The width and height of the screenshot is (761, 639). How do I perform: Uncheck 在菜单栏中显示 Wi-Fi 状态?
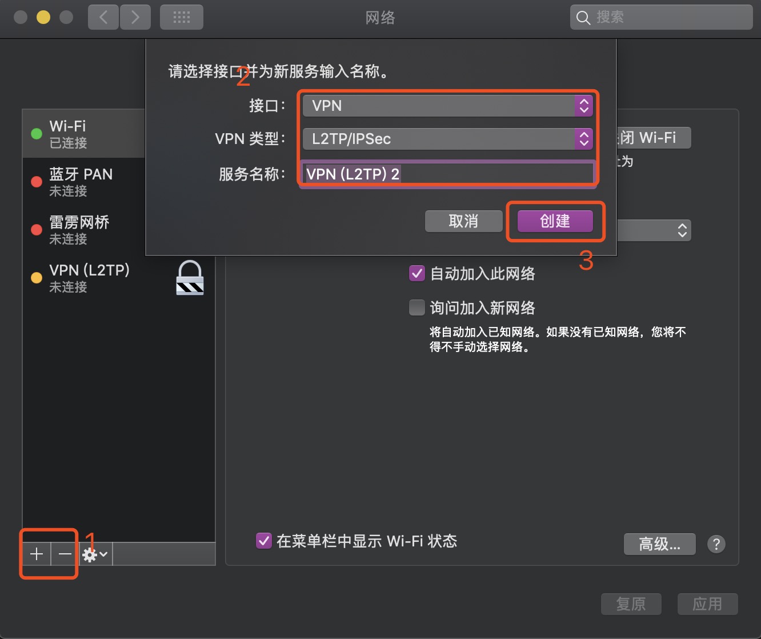pyautogui.click(x=263, y=541)
